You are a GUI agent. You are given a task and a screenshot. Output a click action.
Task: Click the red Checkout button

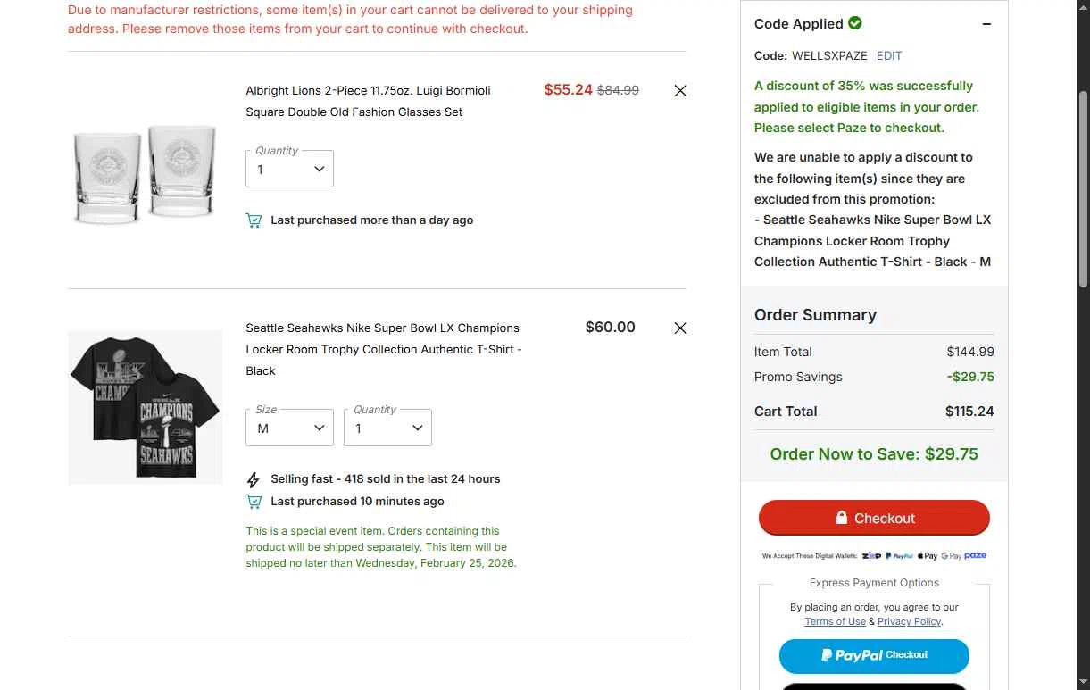click(x=874, y=518)
